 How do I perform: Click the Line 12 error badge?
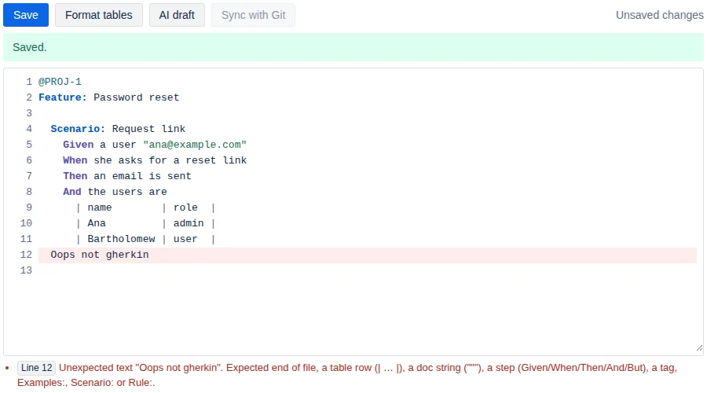pyautogui.click(x=36, y=368)
